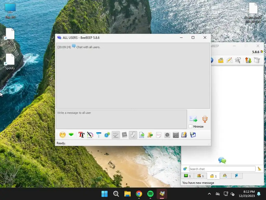The height and width of the screenshot is (200, 266).
Task: Click the muted volume tray icon
Action: 232,194
